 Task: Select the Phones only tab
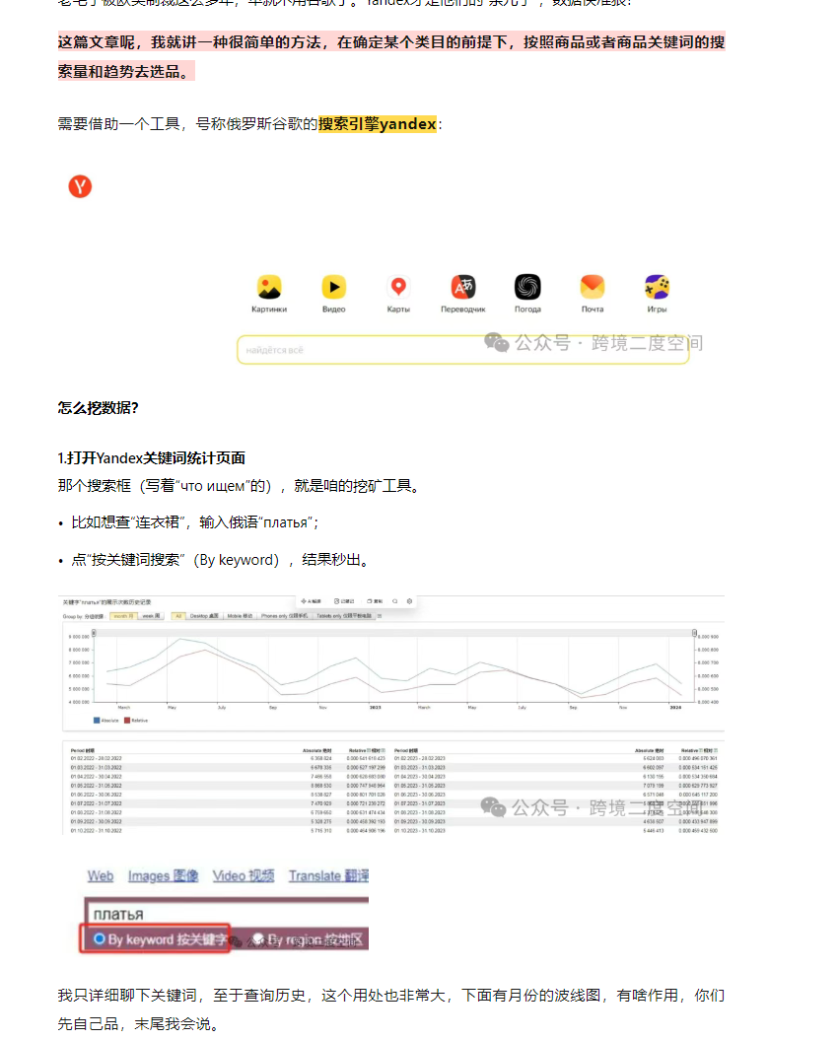284,615
